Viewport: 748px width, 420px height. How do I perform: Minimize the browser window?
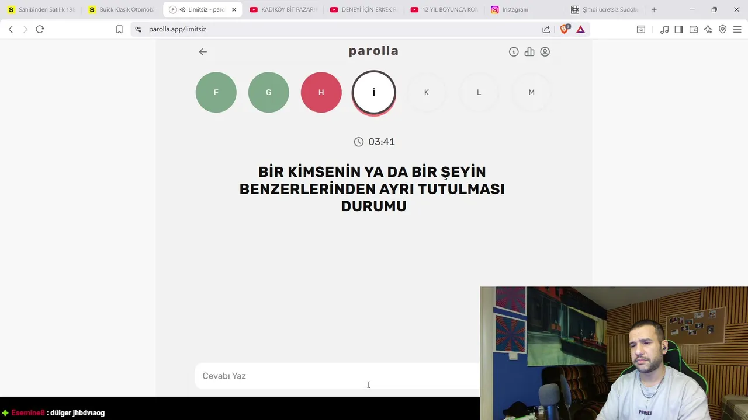click(692, 9)
